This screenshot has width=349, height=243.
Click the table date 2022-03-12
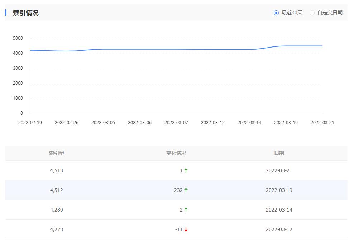[279, 229]
